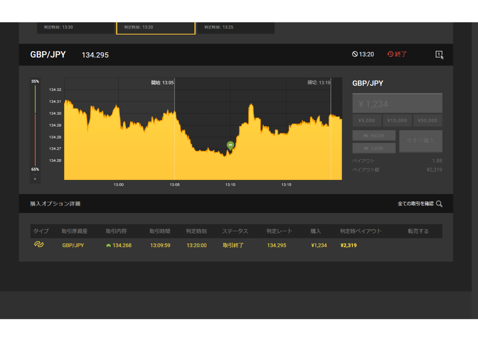This screenshot has height=341, width=478.
Task: Click the 134.295 rate in header
Action: point(95,55)
